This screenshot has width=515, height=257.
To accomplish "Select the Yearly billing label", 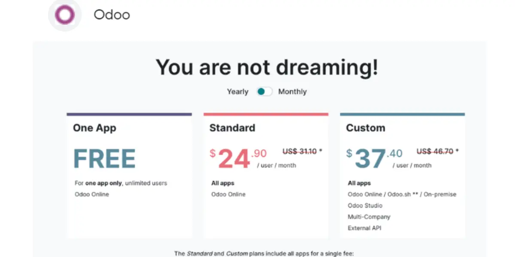I will click(x=238, y=92).
